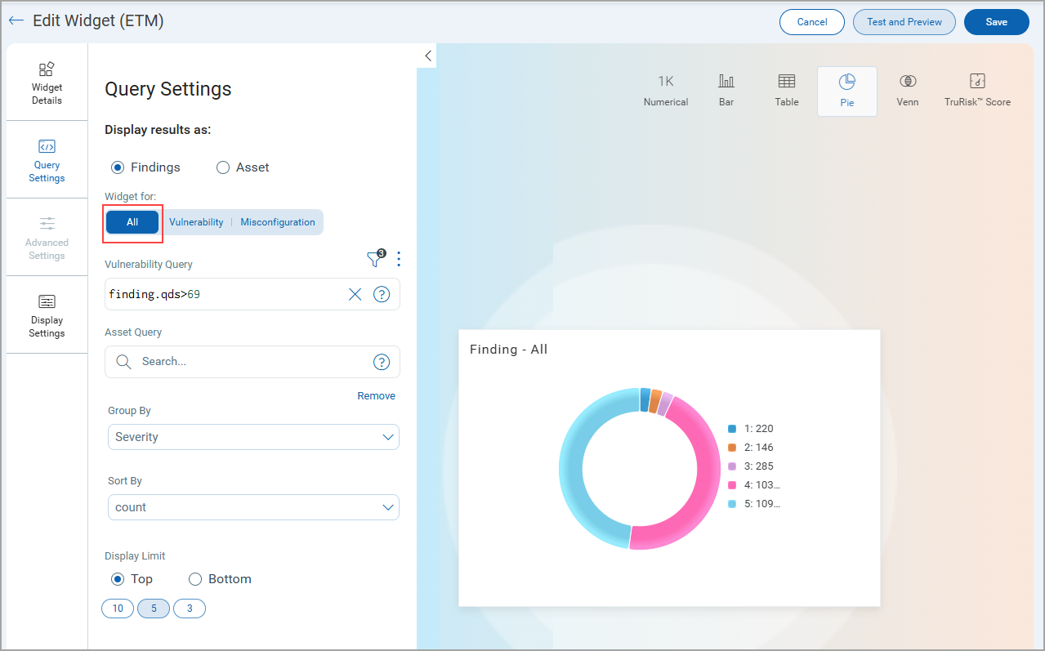Open the Group By Severity dropdown
Image resolution: width=1045 pixels, height=651 pixels.
pos(253,437)
